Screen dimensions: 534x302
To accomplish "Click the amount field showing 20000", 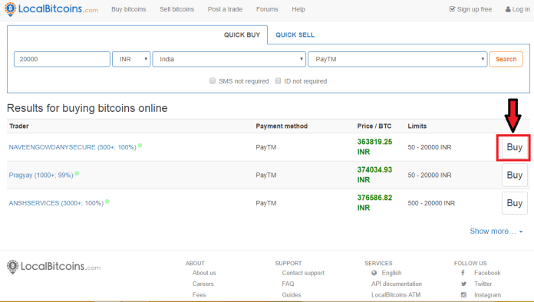I will pos(62,59).
